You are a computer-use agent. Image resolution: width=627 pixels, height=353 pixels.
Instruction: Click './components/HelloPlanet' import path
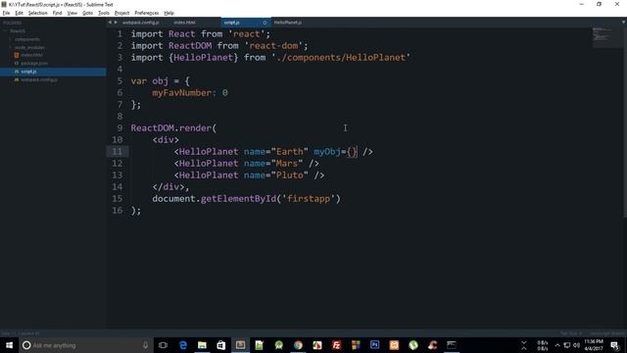[341, 58]
